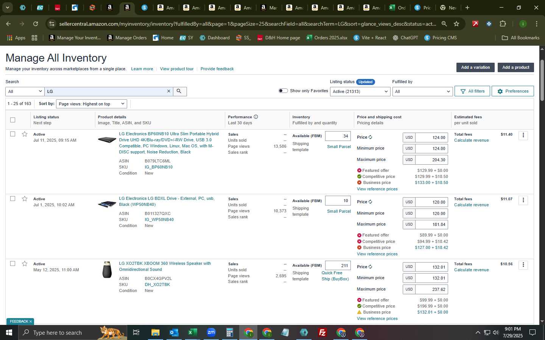The image size is (545, 340).
Task: Reload the page with the browser refresh icon
Action: 36,24
